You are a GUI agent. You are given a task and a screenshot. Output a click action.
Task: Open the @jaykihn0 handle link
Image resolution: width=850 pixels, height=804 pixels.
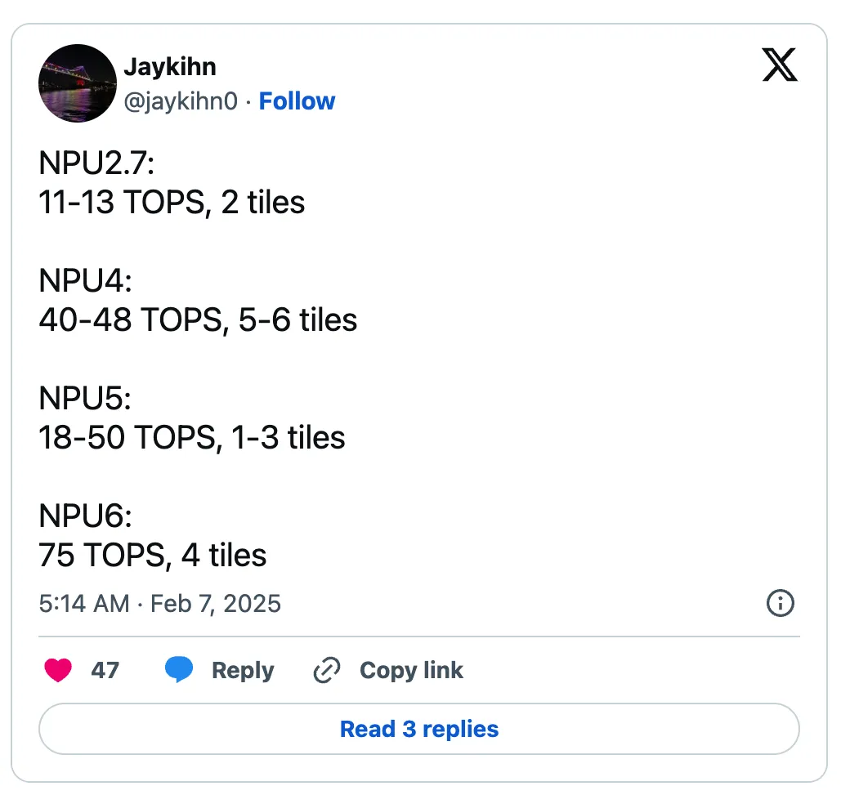[x=181, y=101]
